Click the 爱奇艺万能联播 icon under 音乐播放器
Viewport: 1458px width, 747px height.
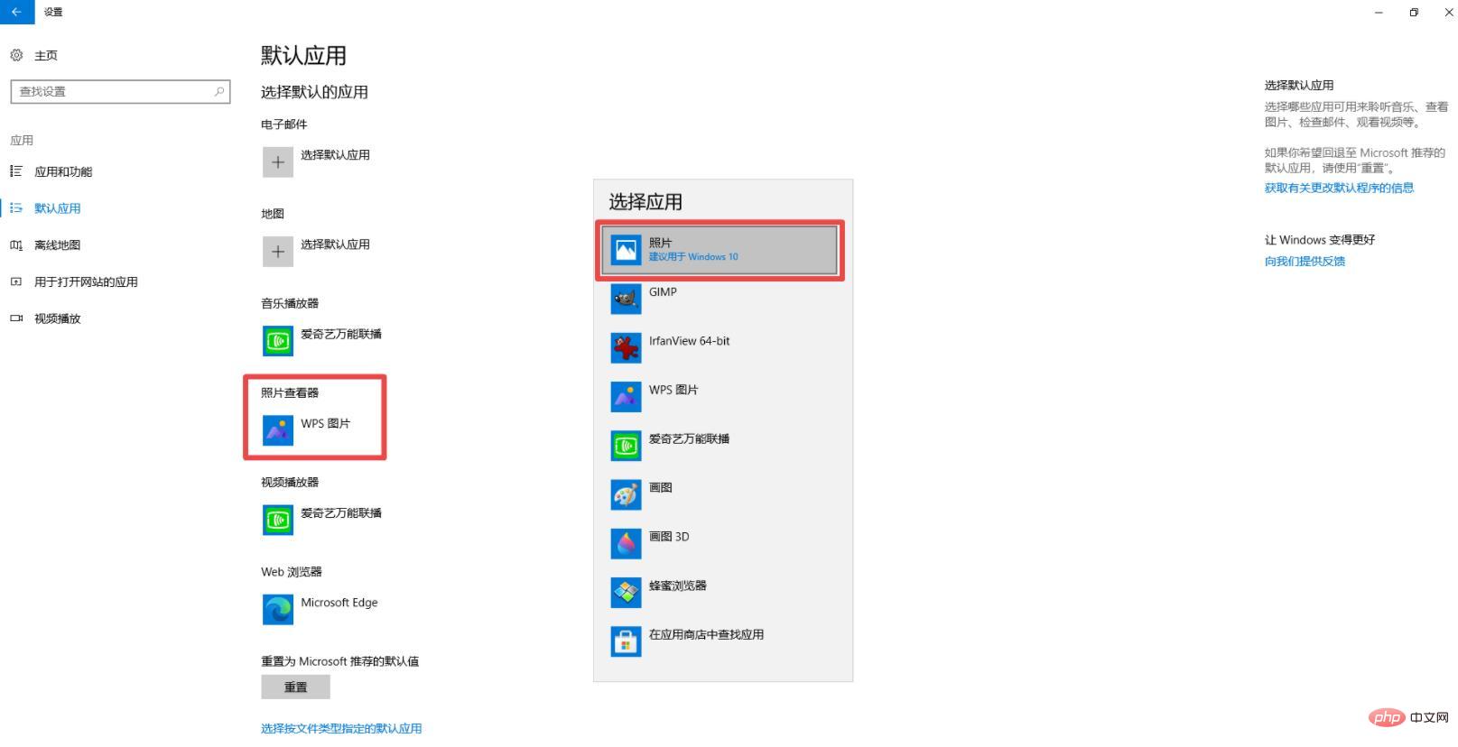pos(278,341)
